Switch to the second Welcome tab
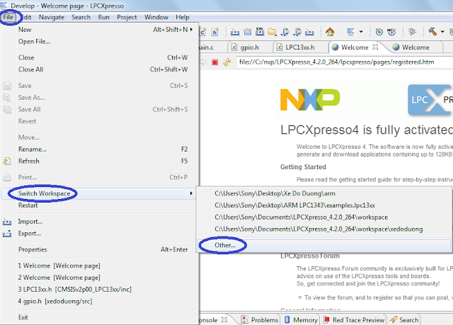This screenshot has height=325, width=453. pyautogui.click(x=415, y=47)
